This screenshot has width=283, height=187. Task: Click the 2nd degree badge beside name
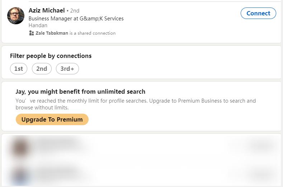[x=75, y=11]
